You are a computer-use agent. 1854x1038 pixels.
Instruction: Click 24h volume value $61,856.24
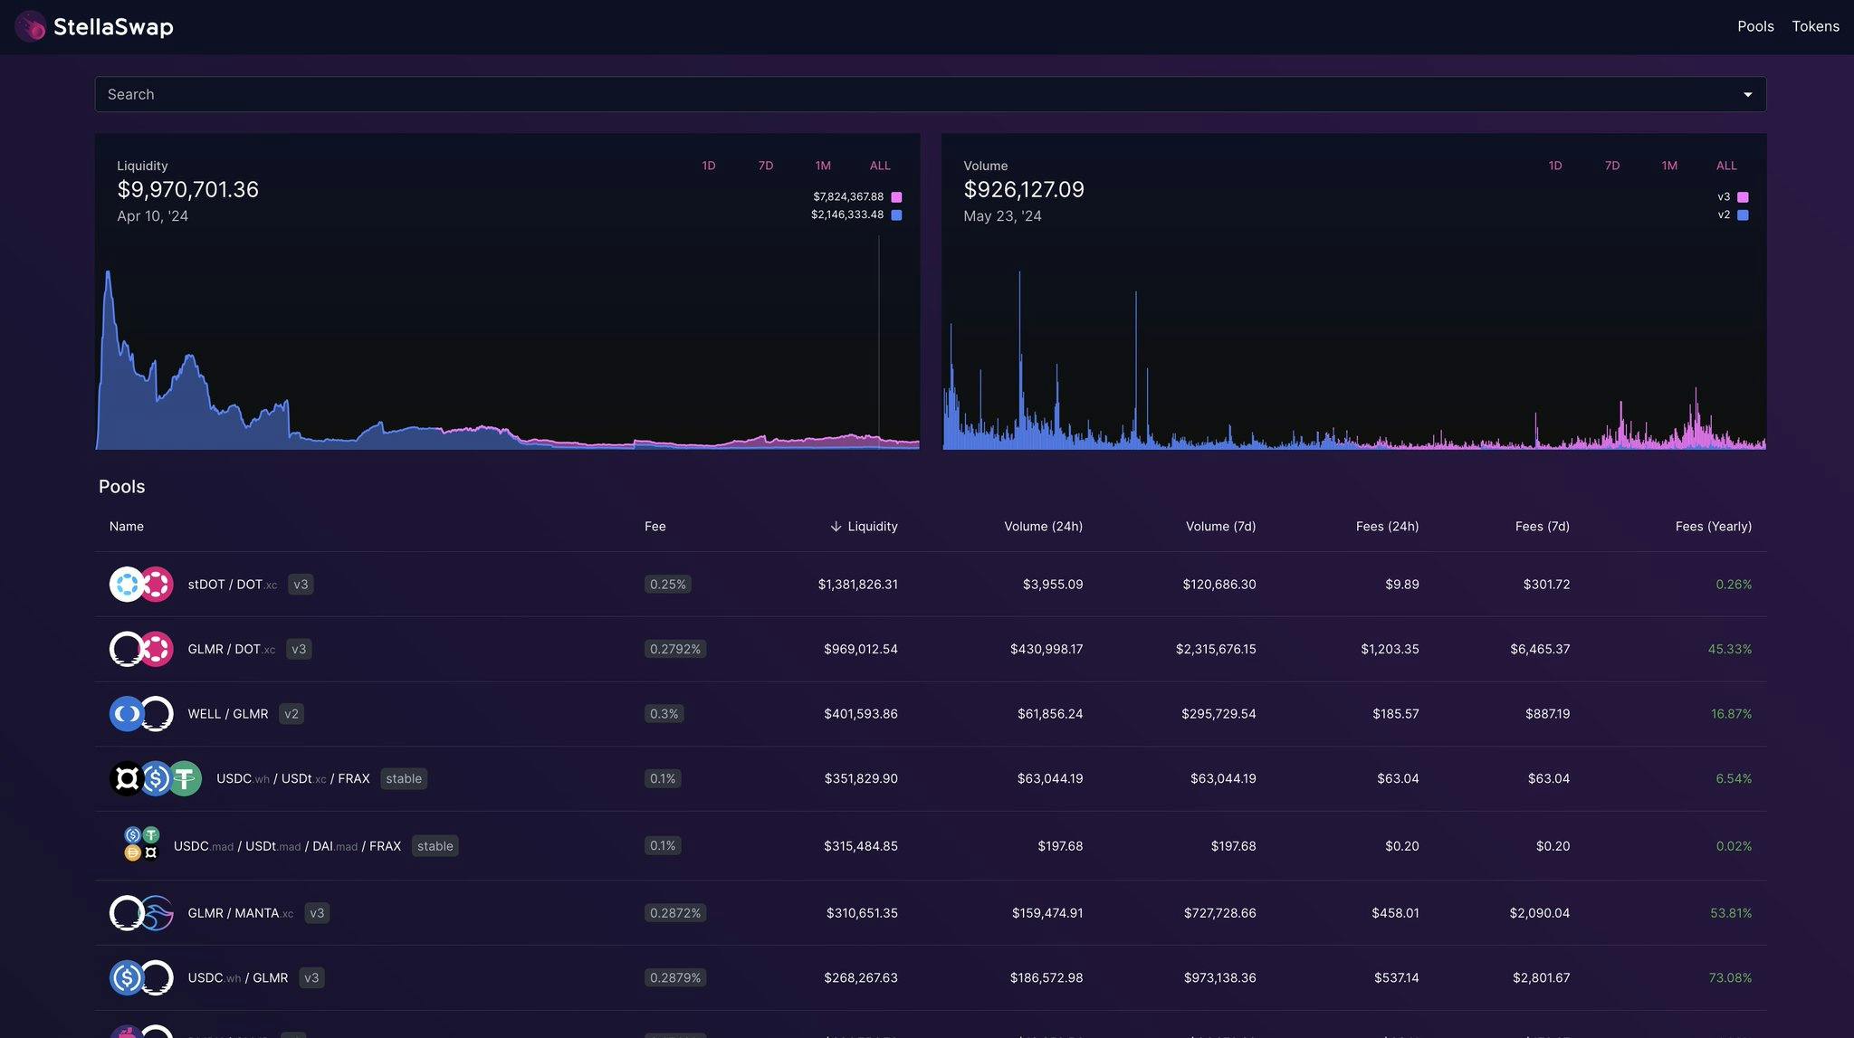tap(1050, 714)
